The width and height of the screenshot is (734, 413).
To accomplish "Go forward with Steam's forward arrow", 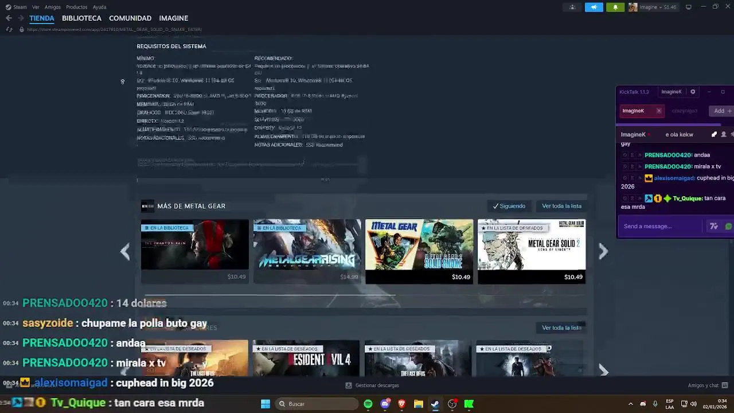I will click(x=21, y=18).
